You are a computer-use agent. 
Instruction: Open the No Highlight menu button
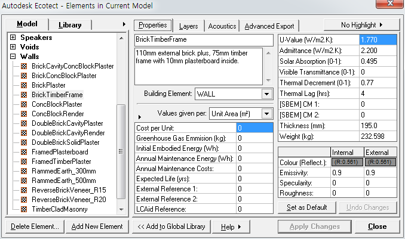361,24
